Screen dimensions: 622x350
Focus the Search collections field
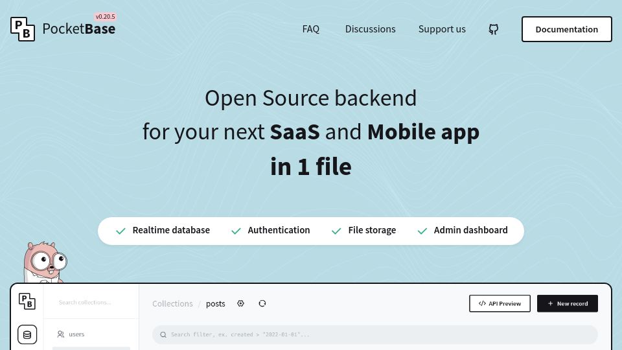[91, 303]
